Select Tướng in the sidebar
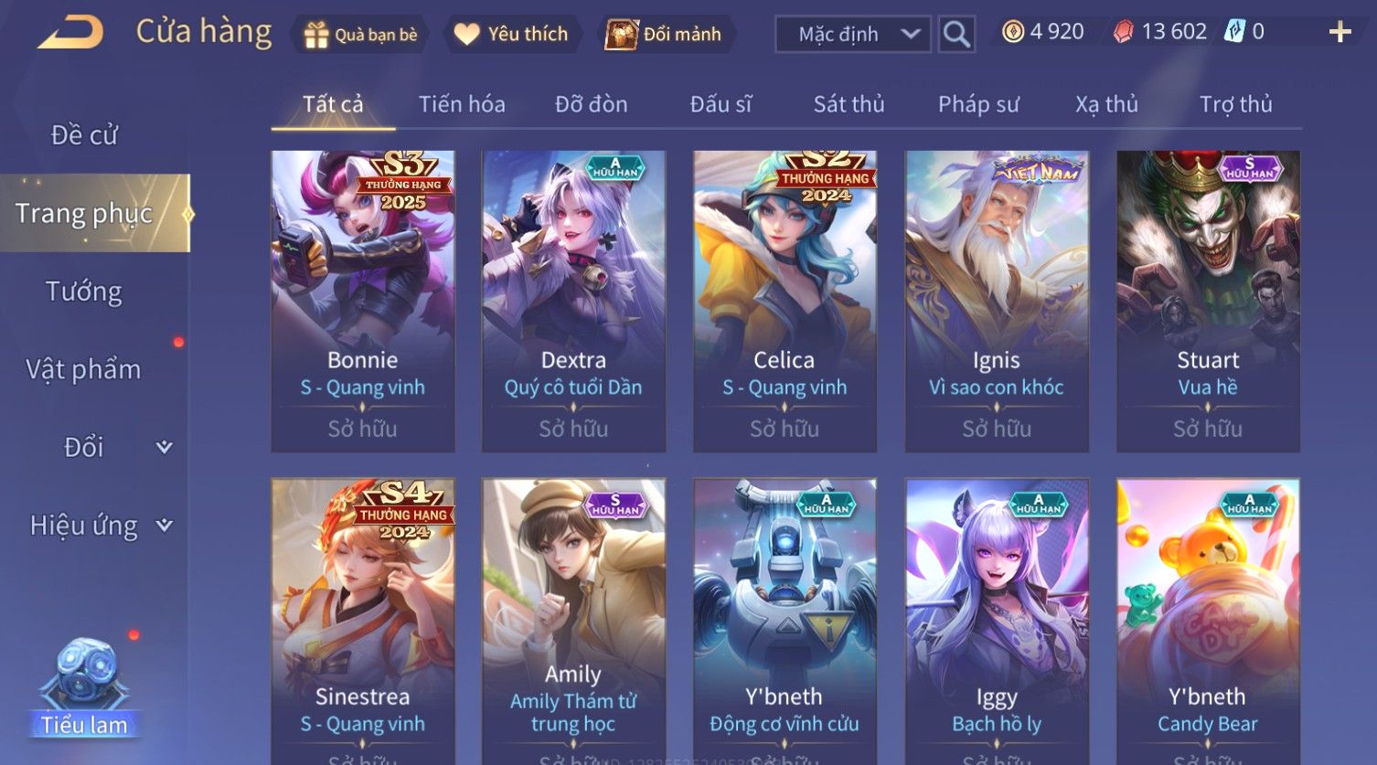 84,292
